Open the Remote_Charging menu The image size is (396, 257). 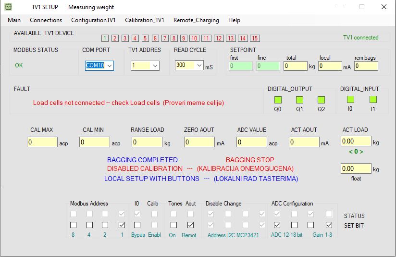196,20
